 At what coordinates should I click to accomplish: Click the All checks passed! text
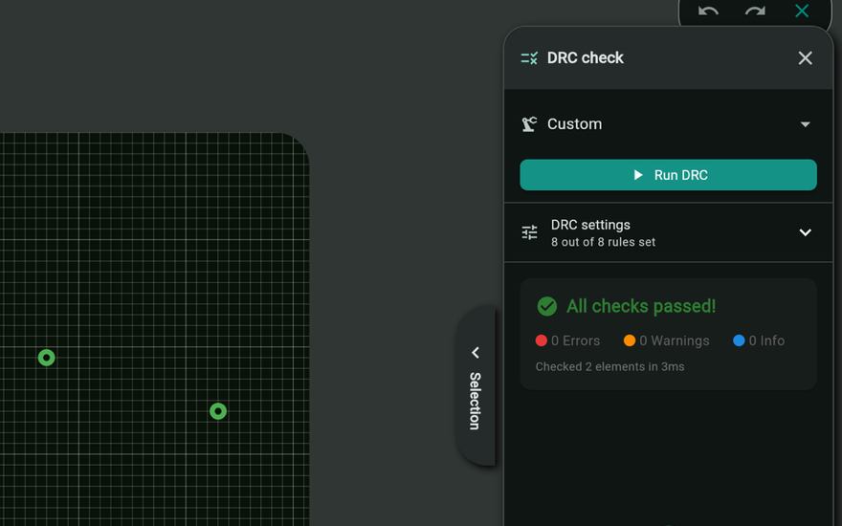(x=641, y=306)
